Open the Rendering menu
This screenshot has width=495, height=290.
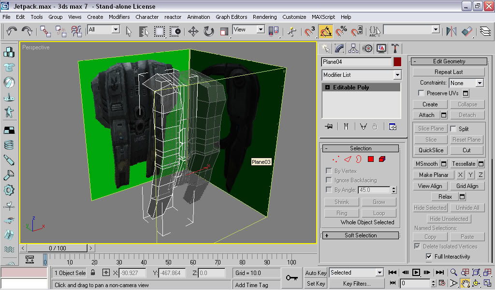[x=264, y=17]
